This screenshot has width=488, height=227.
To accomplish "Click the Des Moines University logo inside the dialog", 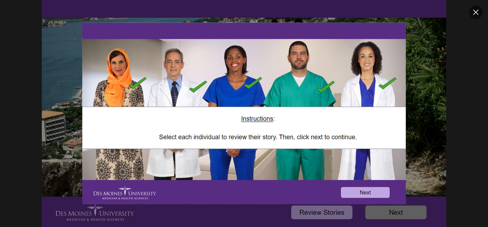I will click(125, 193).
